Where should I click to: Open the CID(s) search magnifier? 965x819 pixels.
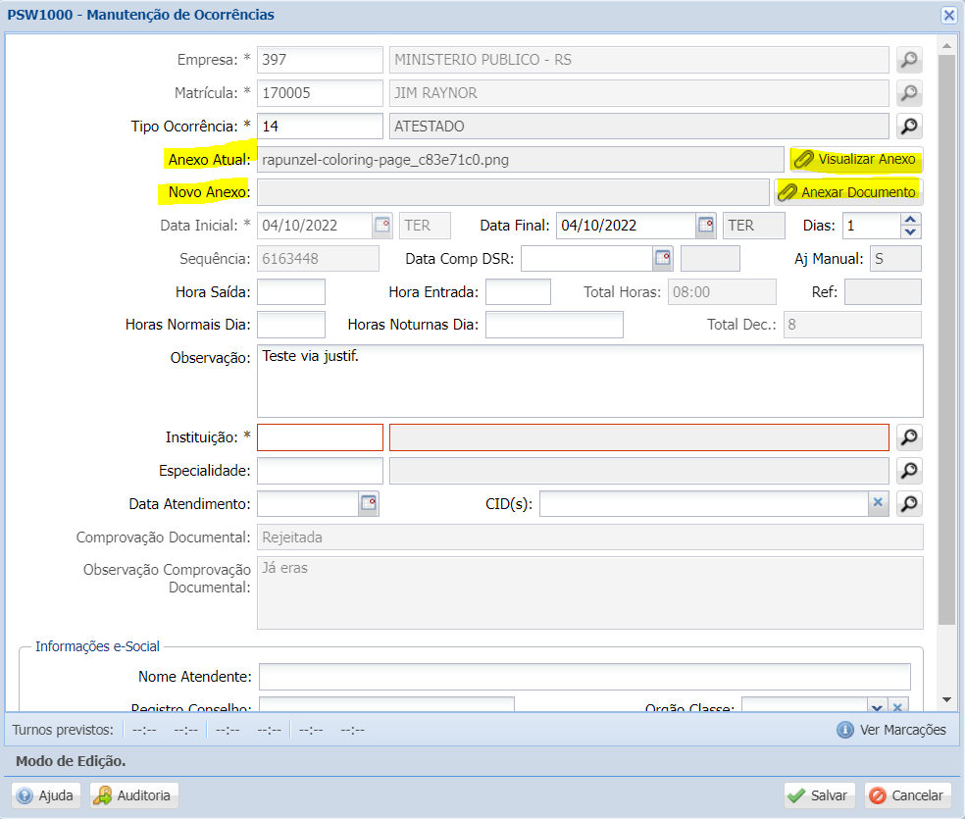pos(908,504)
